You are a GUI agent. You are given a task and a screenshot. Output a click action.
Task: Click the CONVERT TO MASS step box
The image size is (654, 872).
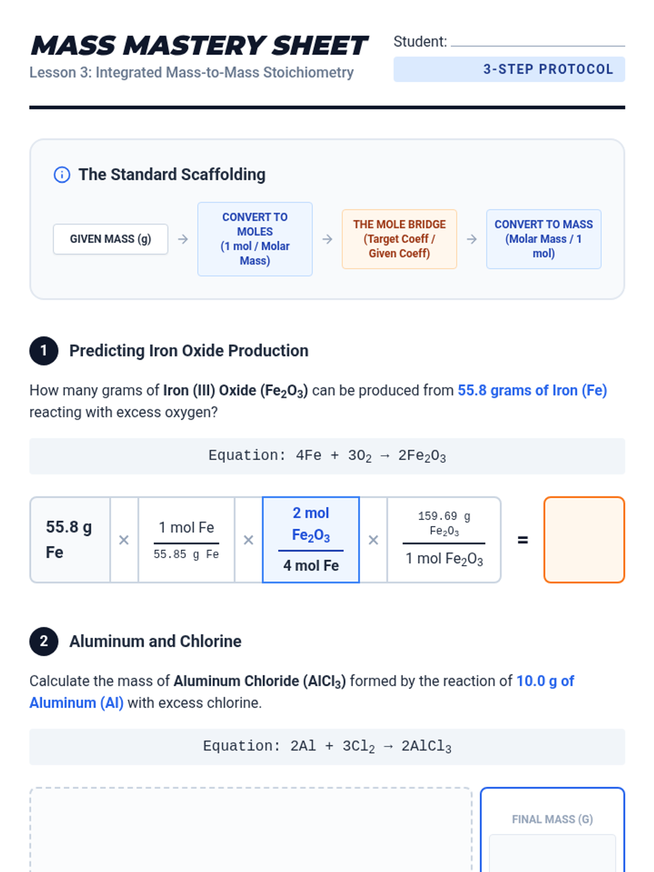tap(544, 239)
